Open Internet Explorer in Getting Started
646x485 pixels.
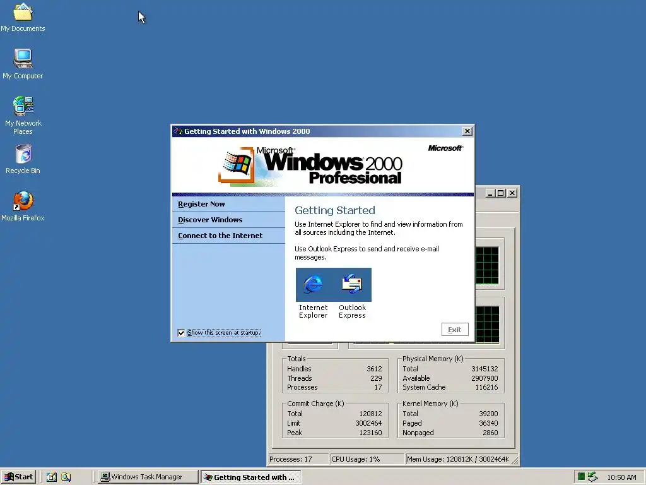tap(313, 285)
